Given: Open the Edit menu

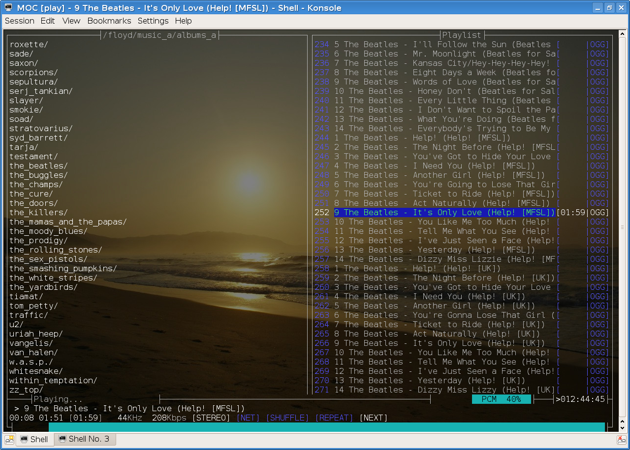Looking at the screenshot, I should [x=48, y=21].
